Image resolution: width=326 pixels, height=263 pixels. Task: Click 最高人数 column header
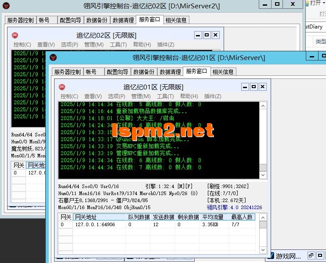click(x=242, y=217)
